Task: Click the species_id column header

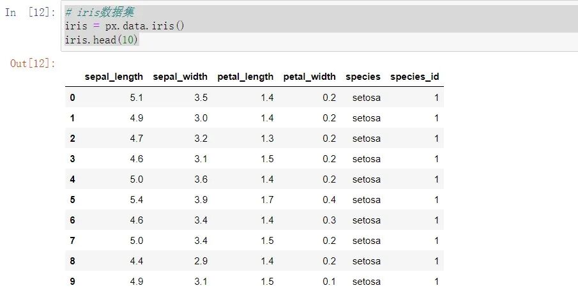Action: [x=414, y=77]
